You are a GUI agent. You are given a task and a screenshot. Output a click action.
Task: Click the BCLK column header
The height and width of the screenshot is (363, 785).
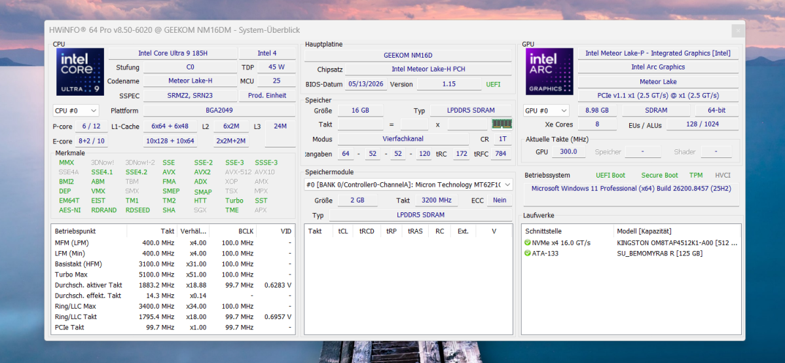(233, 231)
